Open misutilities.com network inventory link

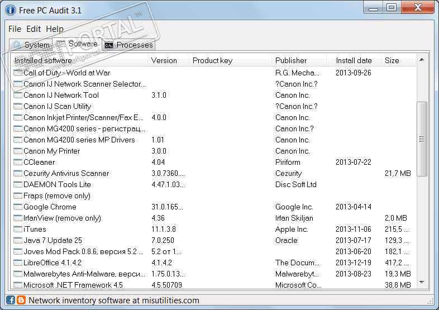click(114, 301)
